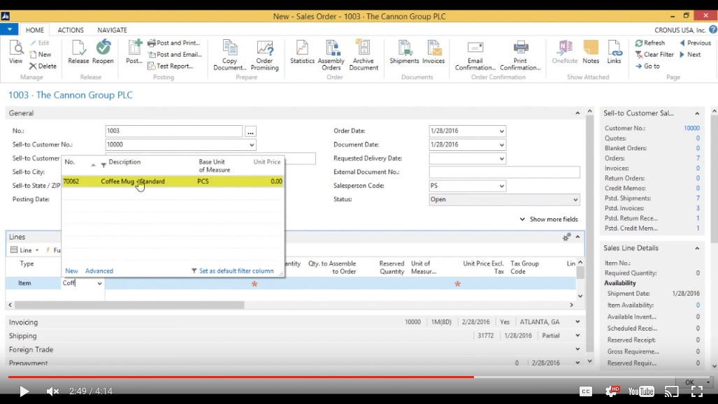The height and width of the screenshot is (404, 718).
Task: Go to Previous record
Action: [695, 43]
